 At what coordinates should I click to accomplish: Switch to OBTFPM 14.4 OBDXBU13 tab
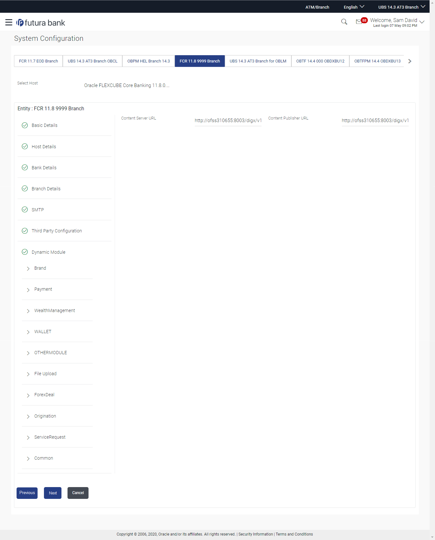[x=377, y=61]
